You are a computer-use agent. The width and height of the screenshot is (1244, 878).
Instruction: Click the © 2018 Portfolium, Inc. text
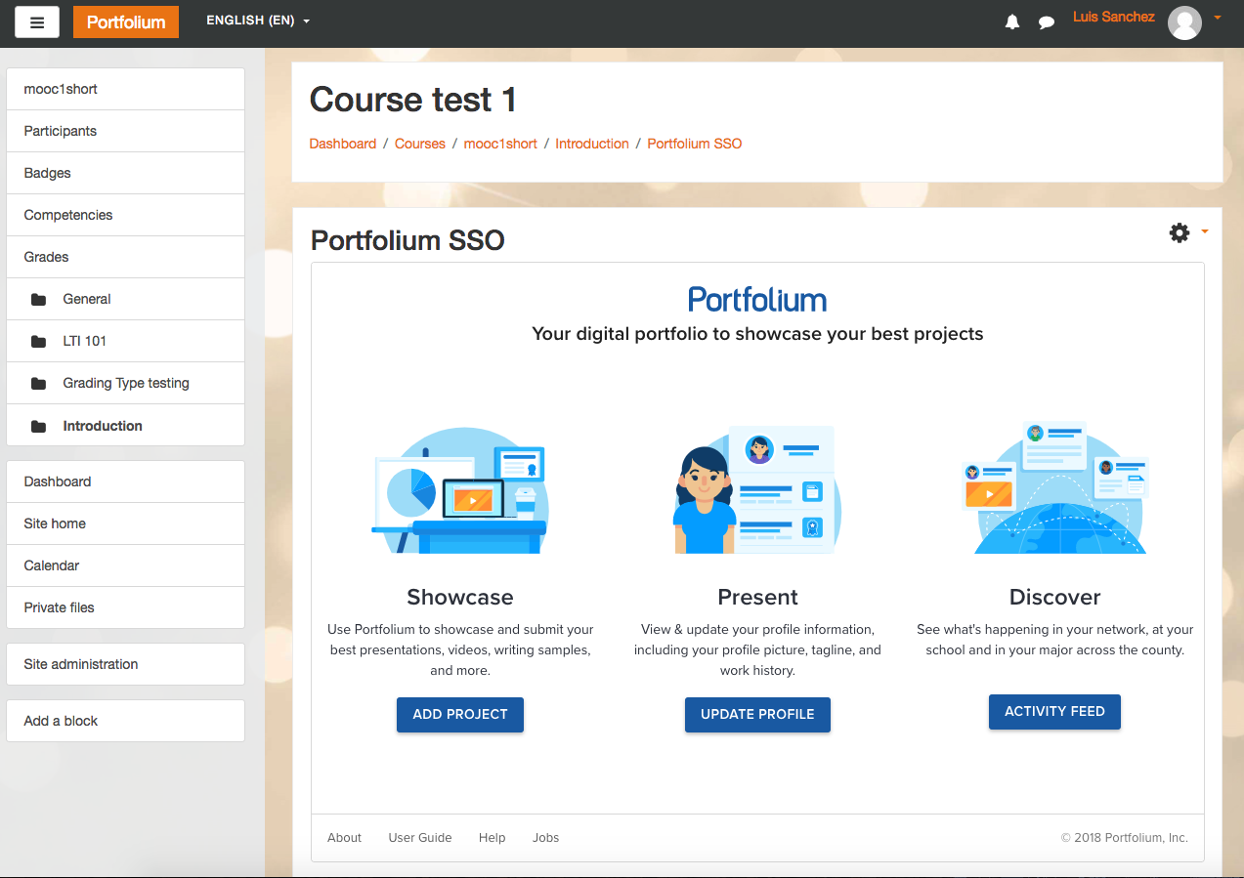1125,838
